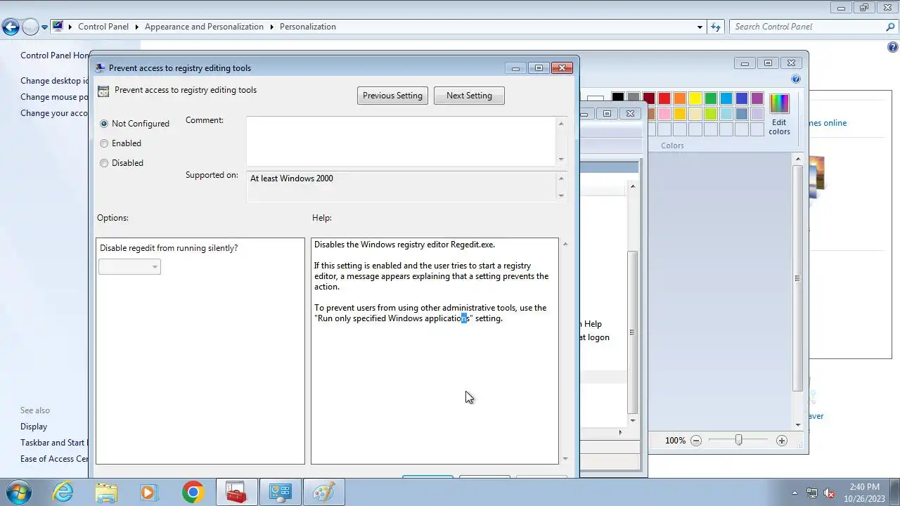
Task: Click the refresh button in address bar
Action: pyautogui.click(x=716, y=27)
